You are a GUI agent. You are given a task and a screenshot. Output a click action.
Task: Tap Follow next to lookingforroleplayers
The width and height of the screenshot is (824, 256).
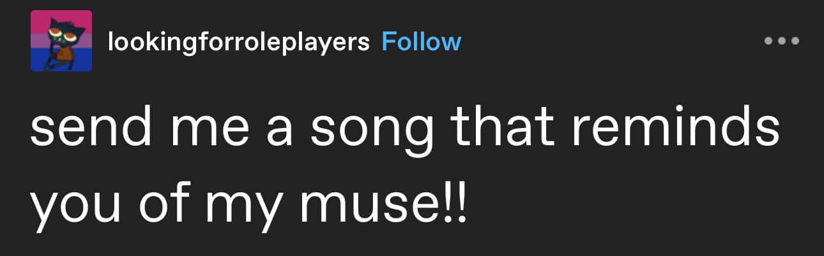click(x=421, y=41)
